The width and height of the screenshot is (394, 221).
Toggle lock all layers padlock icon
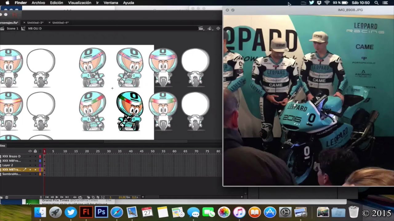35,151
